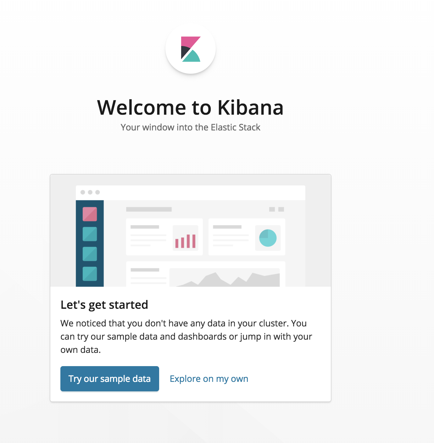Click the paragraph about sample data and dashboards
The image size is (434, 443).
(x=186, y=337)
